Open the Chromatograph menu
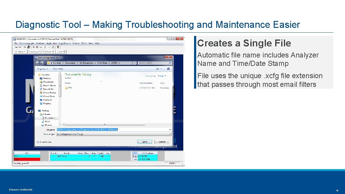345x194 pixels. [27, 43]
